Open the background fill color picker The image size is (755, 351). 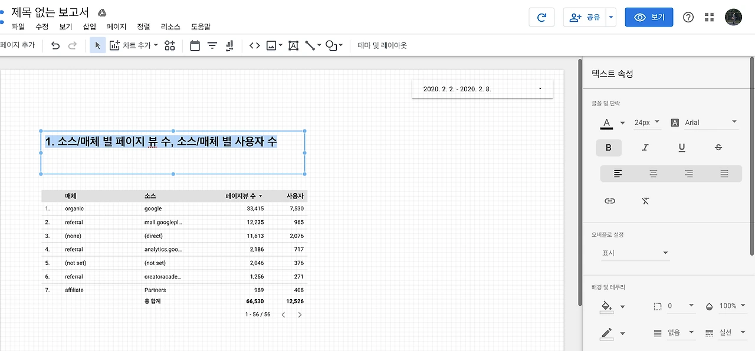(x=607, y=306)
